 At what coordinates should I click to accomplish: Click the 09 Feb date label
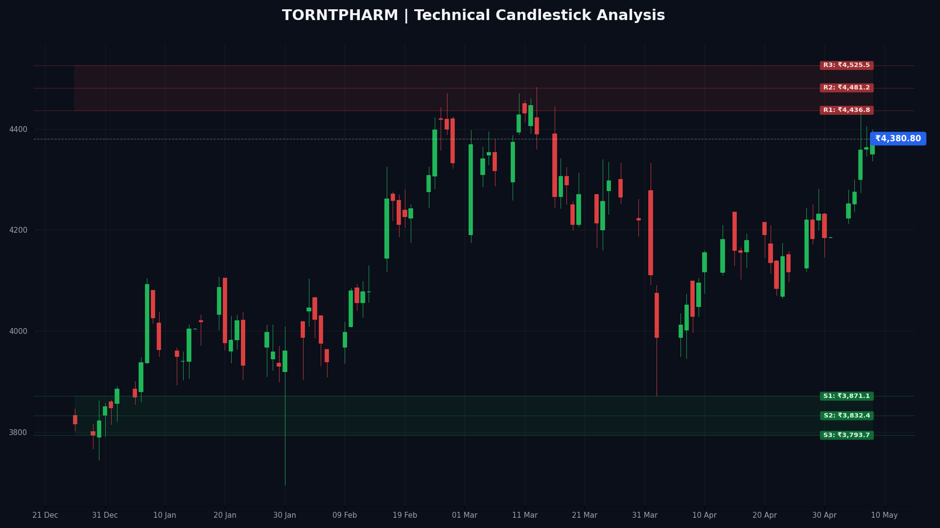[x=345, y=515]
